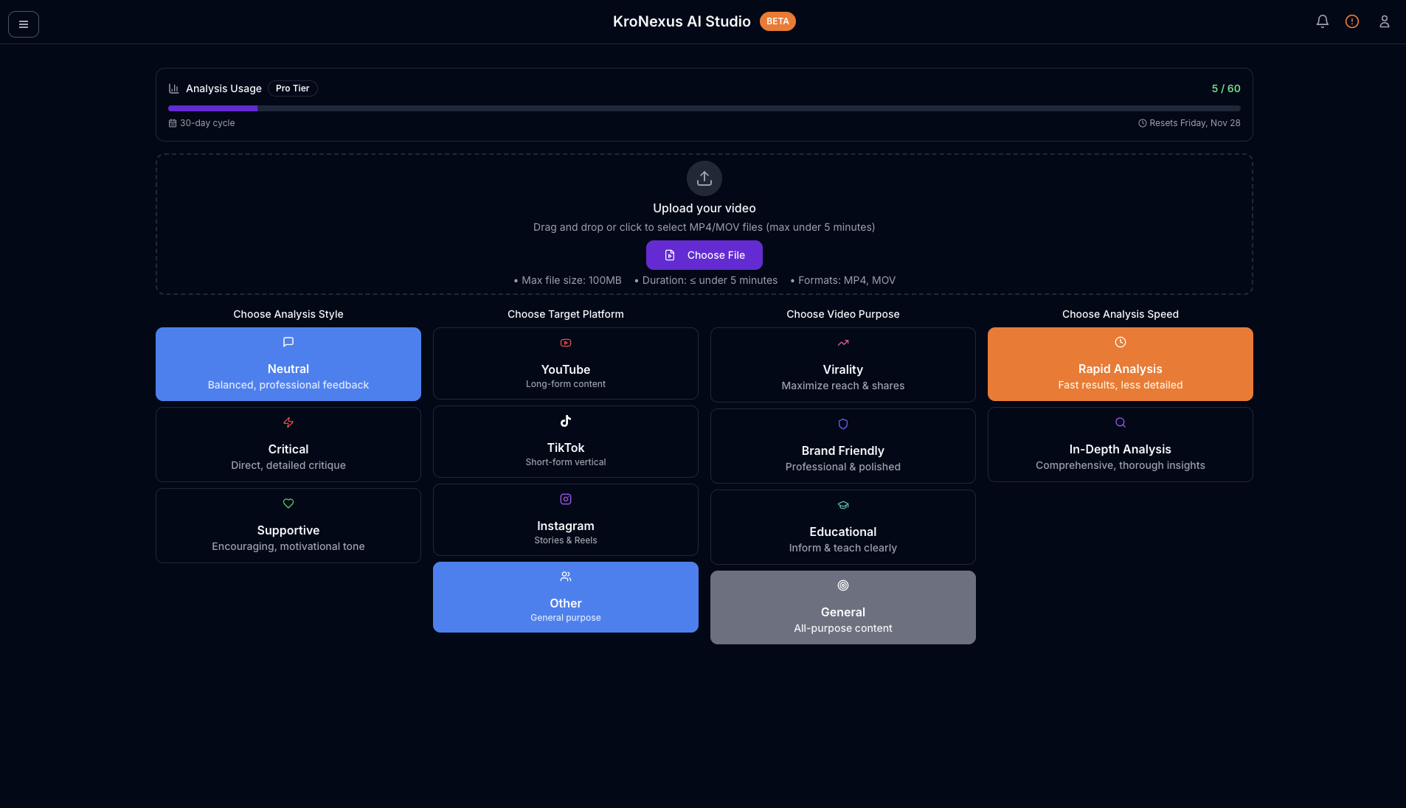This screenshot has height=808, width=1406.
Task: Select Brand Friendly as the video purpose
Action: tap(842, 445)
